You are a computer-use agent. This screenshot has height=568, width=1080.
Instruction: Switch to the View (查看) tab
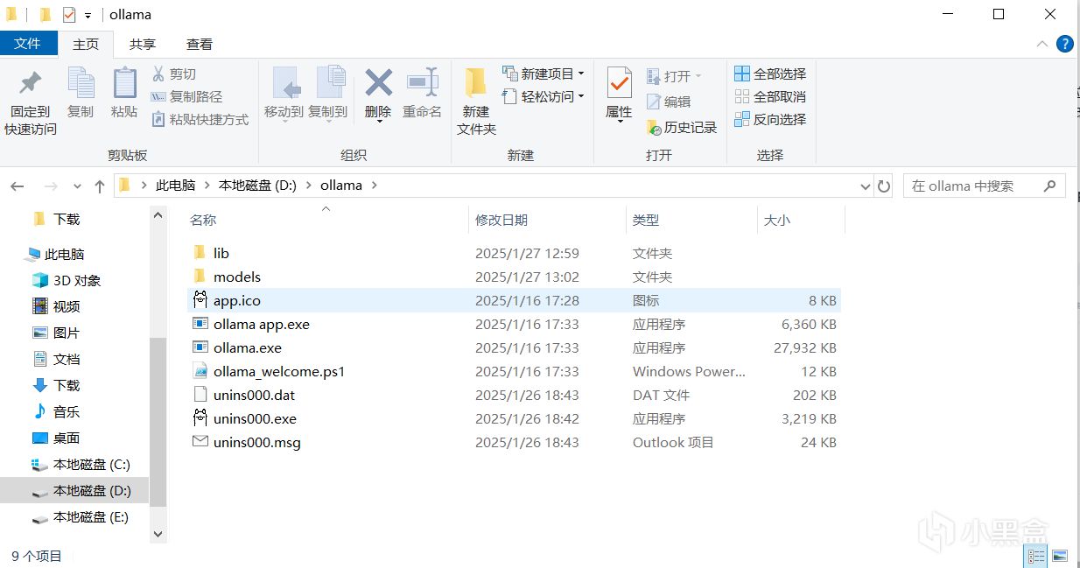pyautogui.click(x=200, y=44)
